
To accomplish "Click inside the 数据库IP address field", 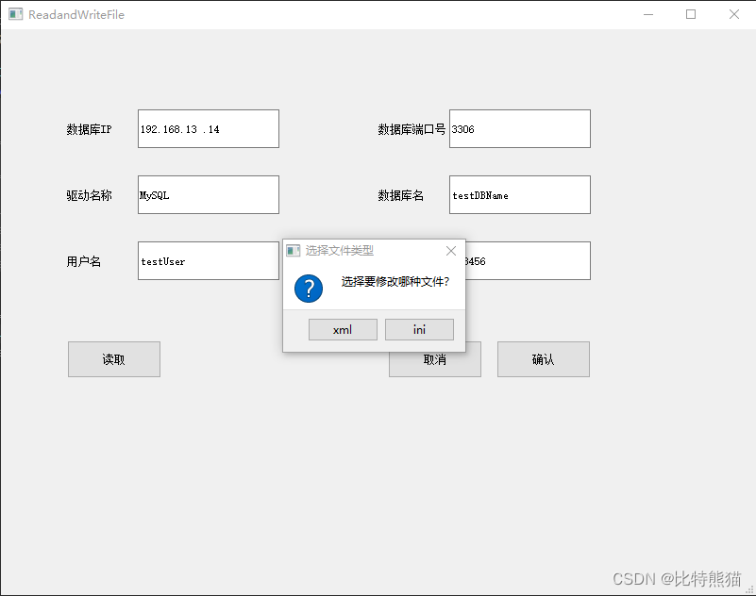I will pyautogui.click(x=208, y=128).
